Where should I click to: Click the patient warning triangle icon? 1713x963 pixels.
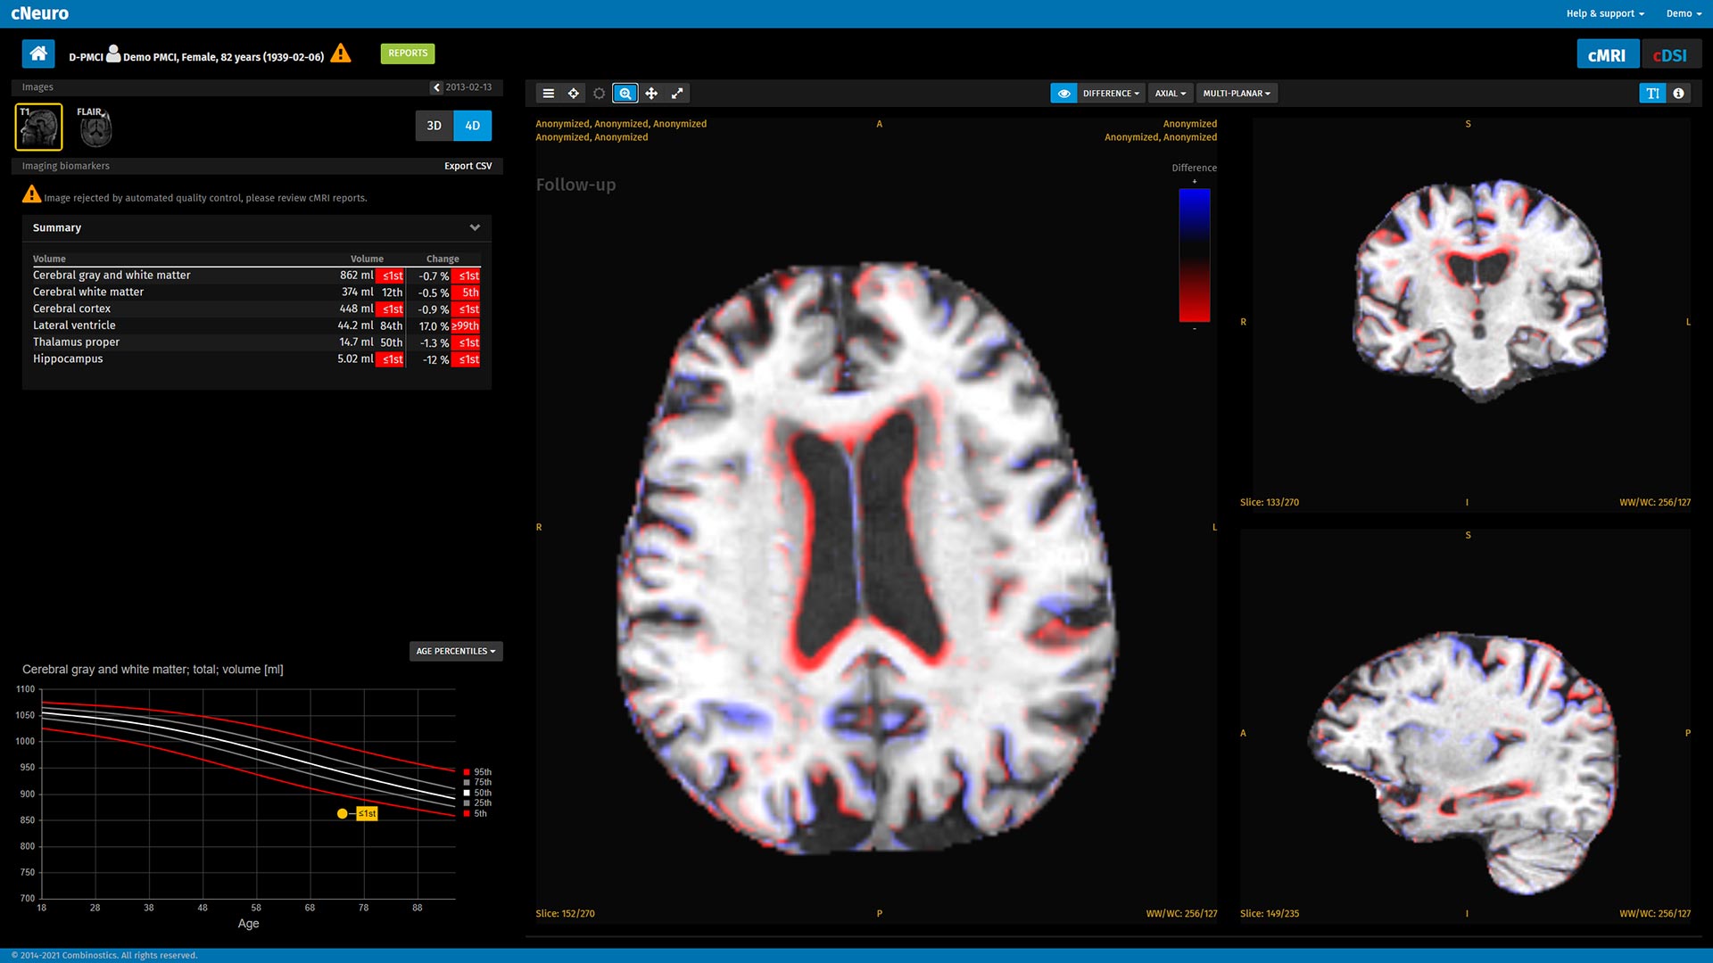click(340, 54)
